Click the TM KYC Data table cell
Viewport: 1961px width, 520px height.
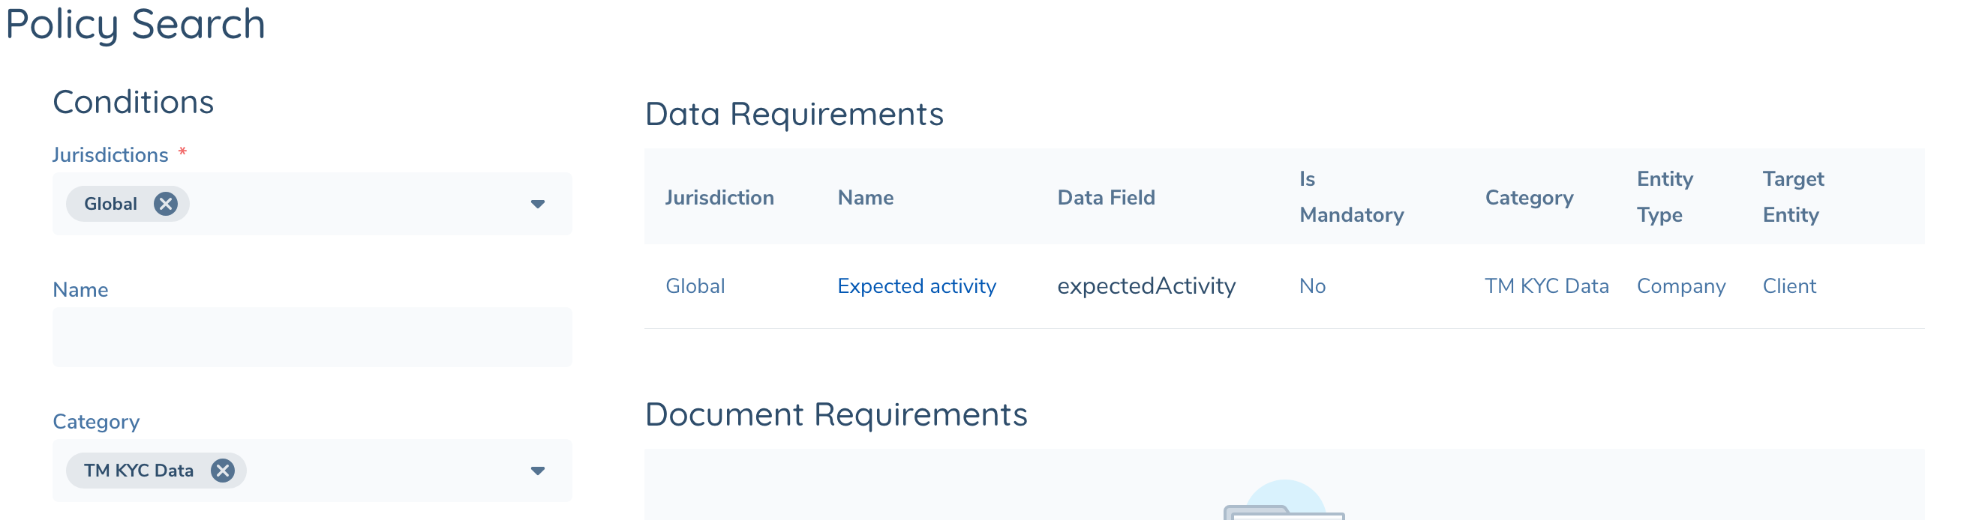[1546, 285]
